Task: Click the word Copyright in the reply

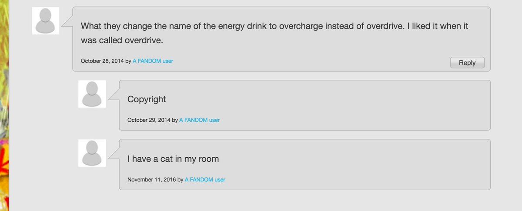Action: pyautogui.click(x=147, y=99)
